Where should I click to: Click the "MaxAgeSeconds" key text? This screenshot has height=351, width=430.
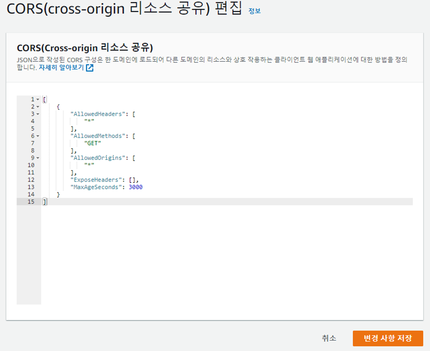(96, 187)
